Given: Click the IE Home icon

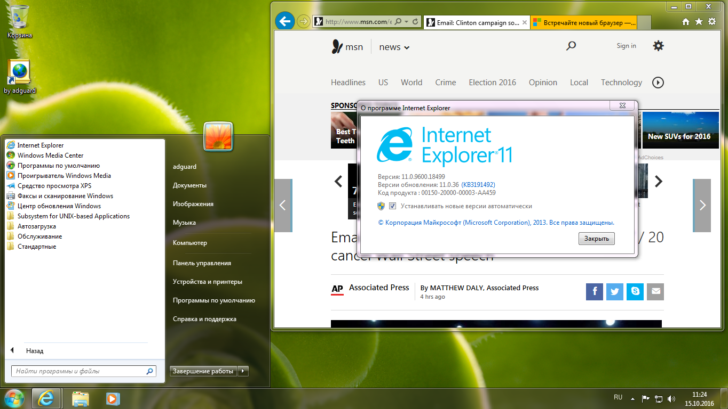Looking at the screenshot, I should pos(686,22).
